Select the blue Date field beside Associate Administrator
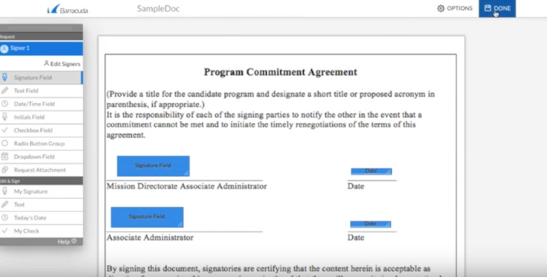547x277 pixels. (x=371, y=224)
